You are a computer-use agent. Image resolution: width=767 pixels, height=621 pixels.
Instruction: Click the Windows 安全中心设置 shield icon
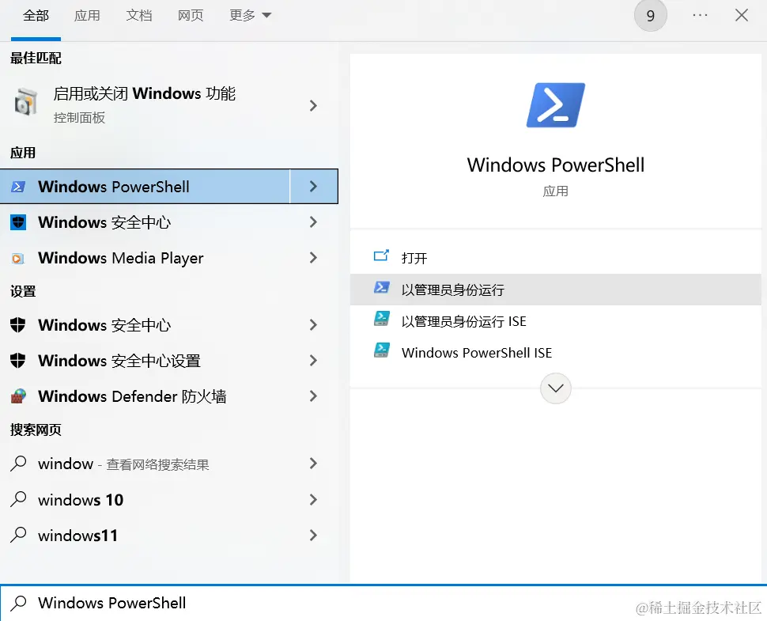[x=18, y=360]
